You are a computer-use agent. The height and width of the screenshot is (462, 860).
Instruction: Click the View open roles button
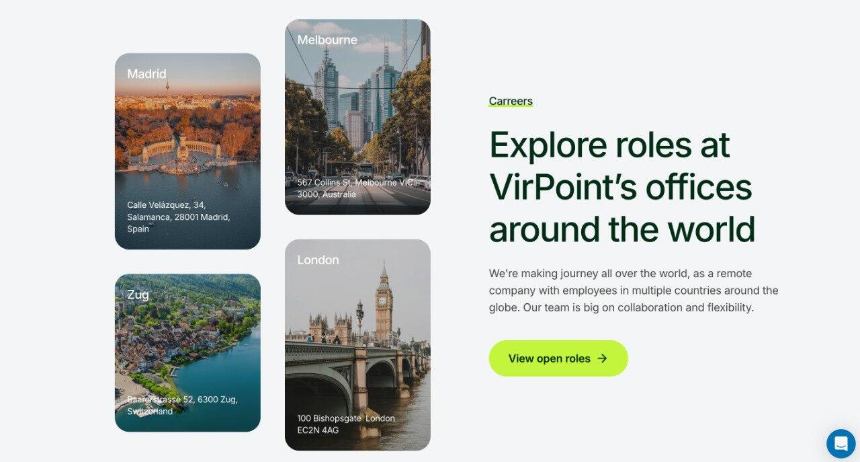[558, 358]
